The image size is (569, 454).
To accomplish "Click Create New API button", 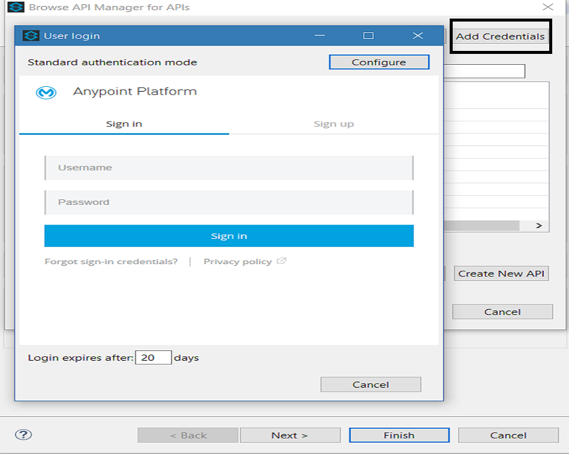I will 501,273.
